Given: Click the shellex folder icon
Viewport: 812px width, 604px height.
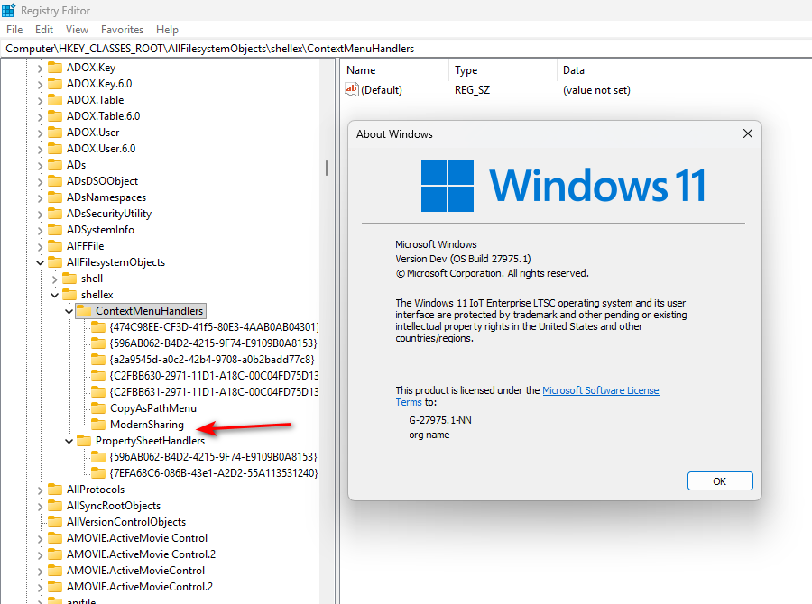Looking at the screenshot, I should (69, 295).
